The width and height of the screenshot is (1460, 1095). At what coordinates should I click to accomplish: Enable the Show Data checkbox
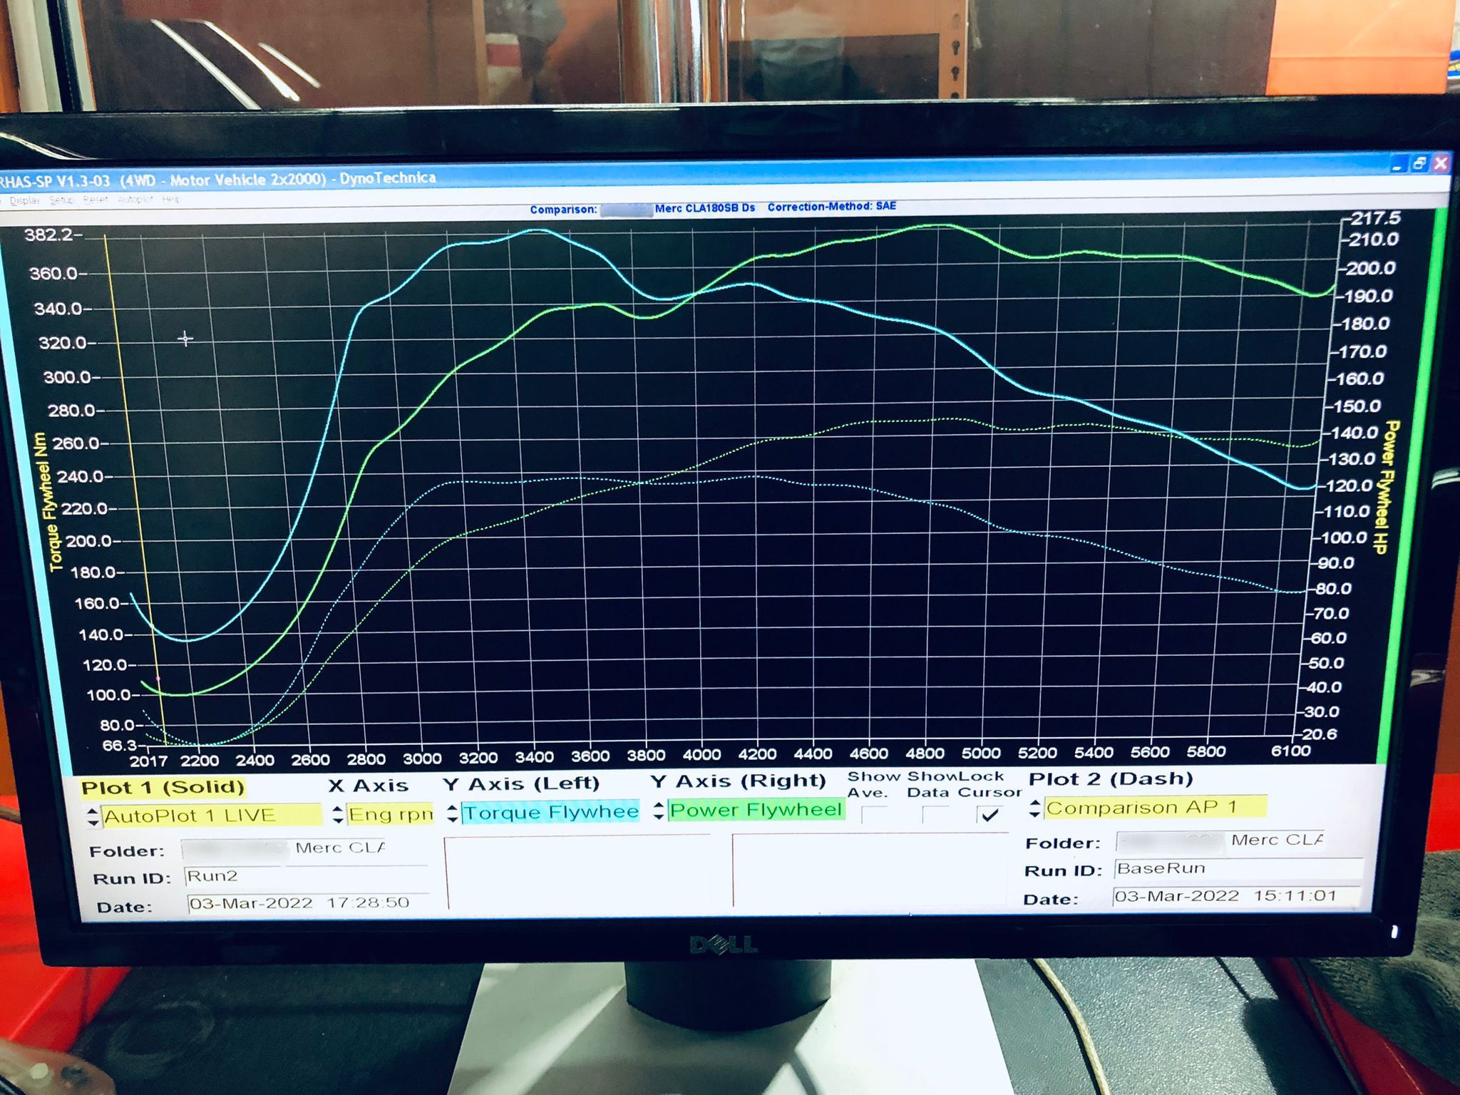point(935,814)
